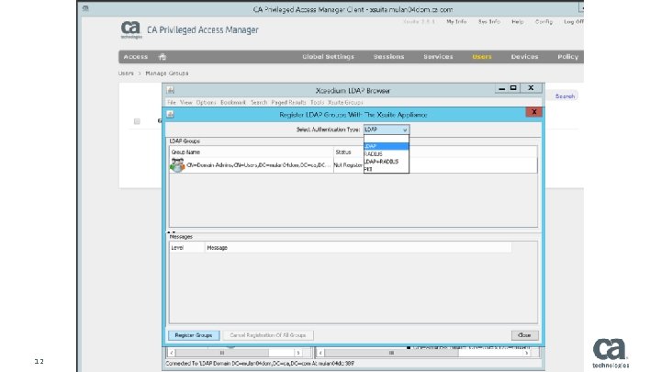Click the Connected To LDAP Domain status text

(260, 363)
